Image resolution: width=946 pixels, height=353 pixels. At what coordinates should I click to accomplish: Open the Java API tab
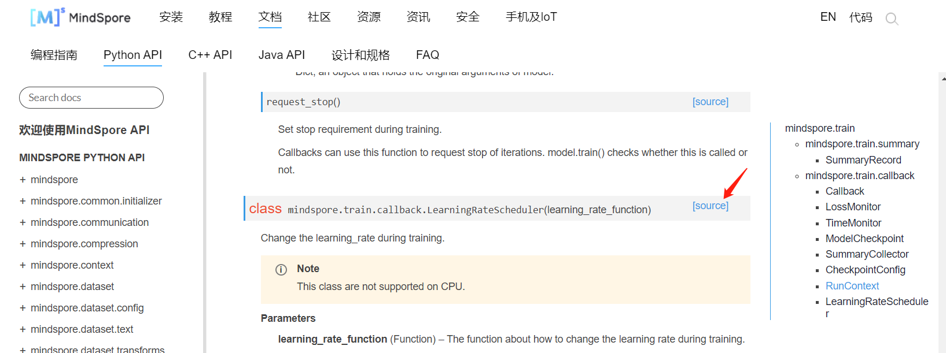281,55
